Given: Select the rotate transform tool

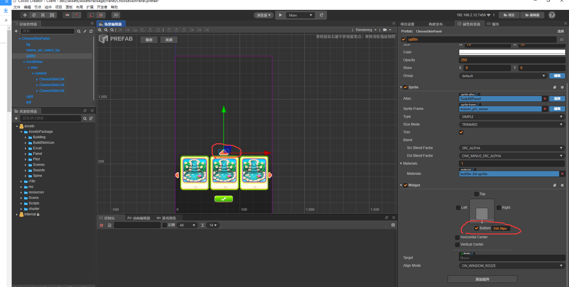Looking at the screenshot, I should pos(34,15).
